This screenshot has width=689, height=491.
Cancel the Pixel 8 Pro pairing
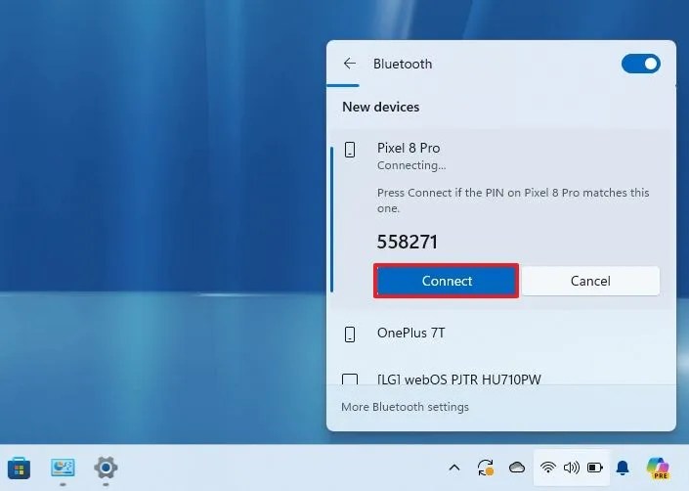(590, 281)
